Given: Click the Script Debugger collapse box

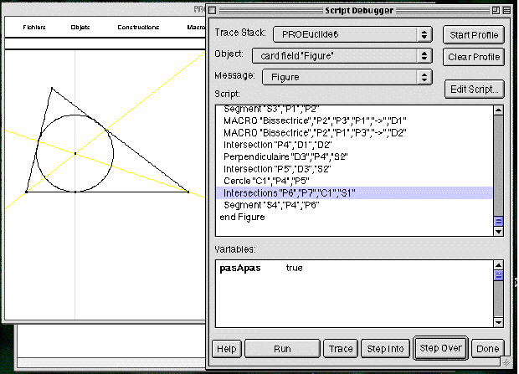Looking at the screenshot, I should pos(504,9).
